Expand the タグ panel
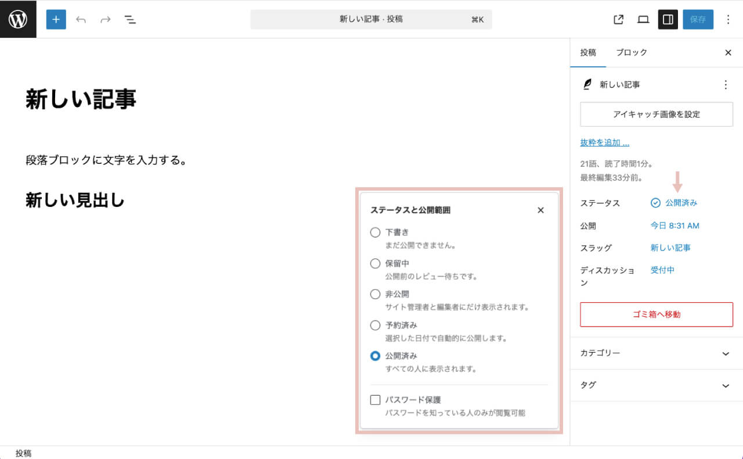 pyautogui.click(x=655, y=385)
